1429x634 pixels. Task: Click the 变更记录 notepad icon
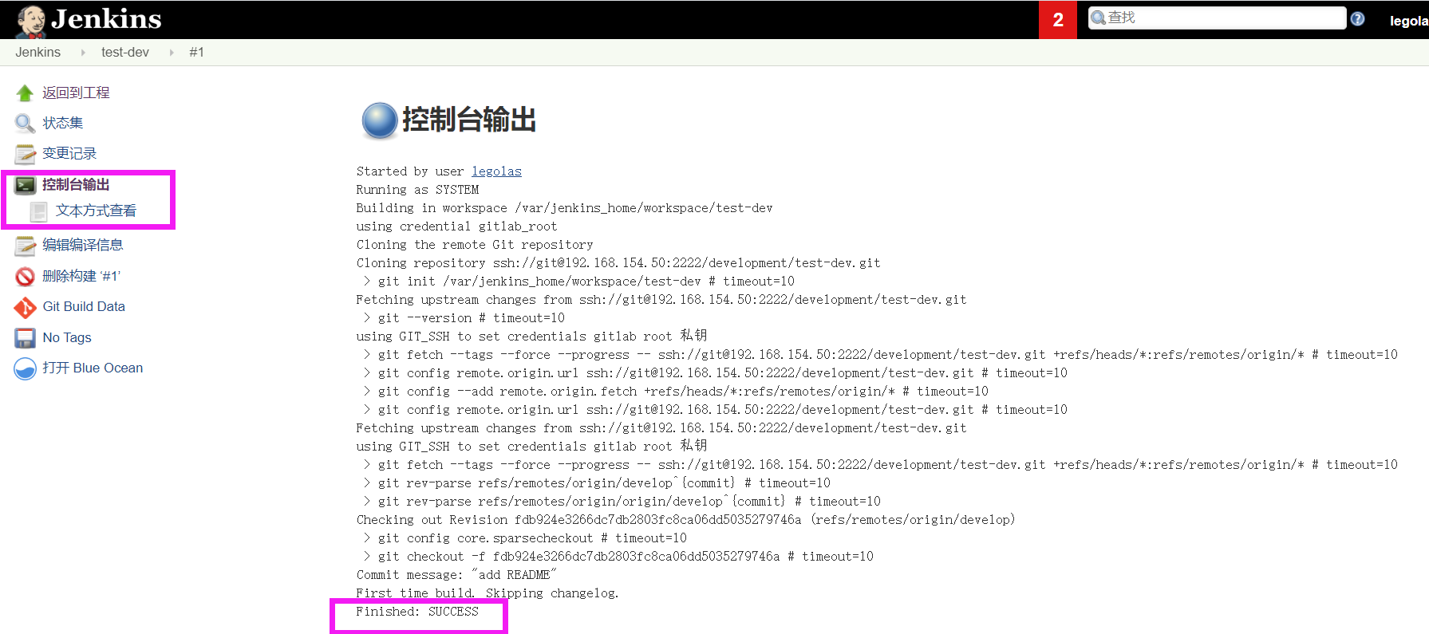click(x=25, y=154)
